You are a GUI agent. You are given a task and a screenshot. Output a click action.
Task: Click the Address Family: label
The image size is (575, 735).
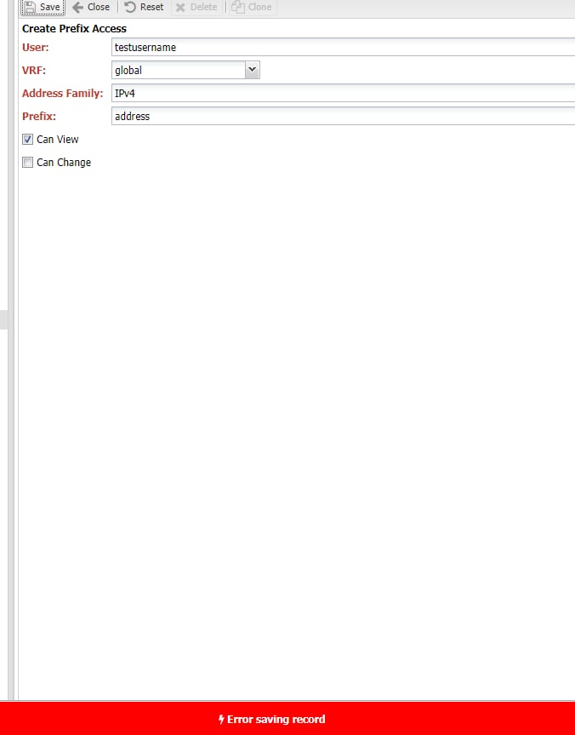(62, 94)
